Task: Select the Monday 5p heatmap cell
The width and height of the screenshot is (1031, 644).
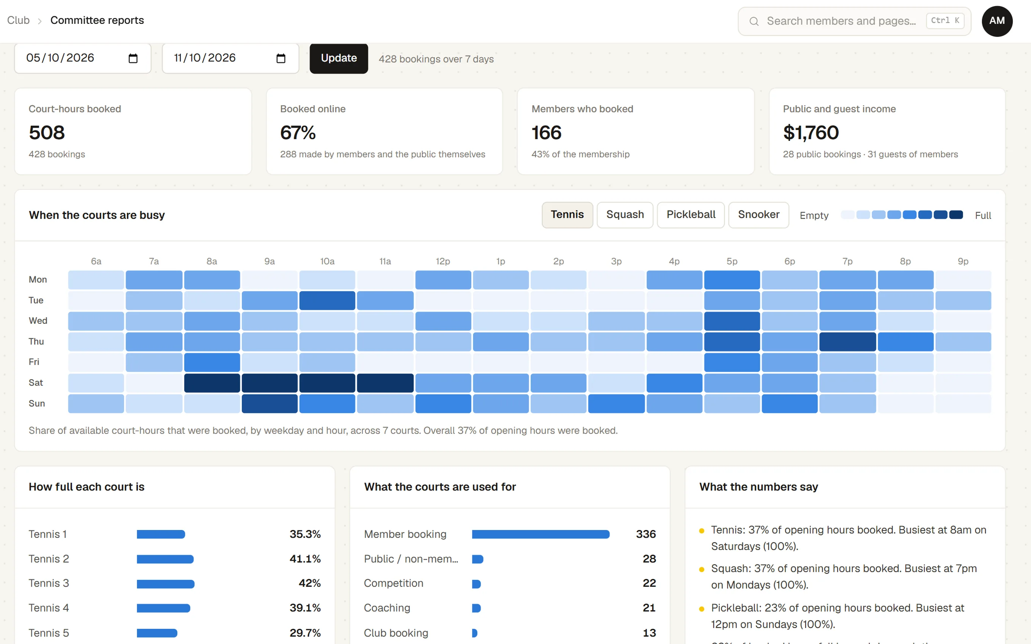Action: coord(732,280)
